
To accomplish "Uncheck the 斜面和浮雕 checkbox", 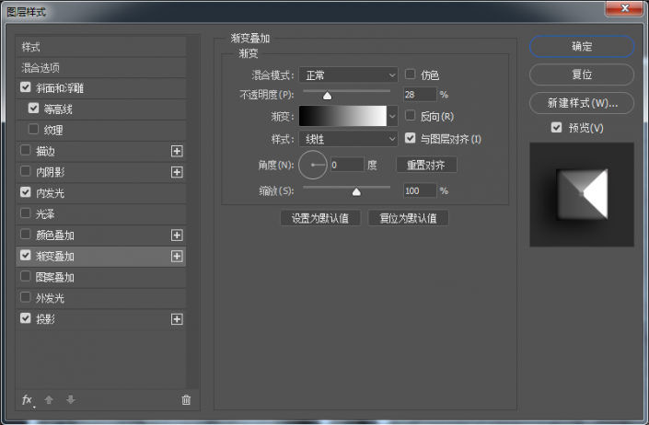I will [x=26, y=87].
